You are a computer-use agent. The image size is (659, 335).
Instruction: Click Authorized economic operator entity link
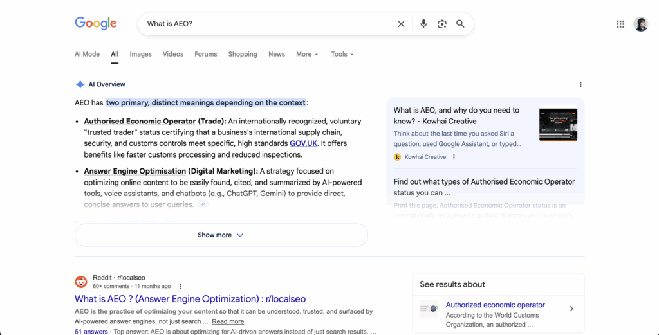[x=495, y=305]
